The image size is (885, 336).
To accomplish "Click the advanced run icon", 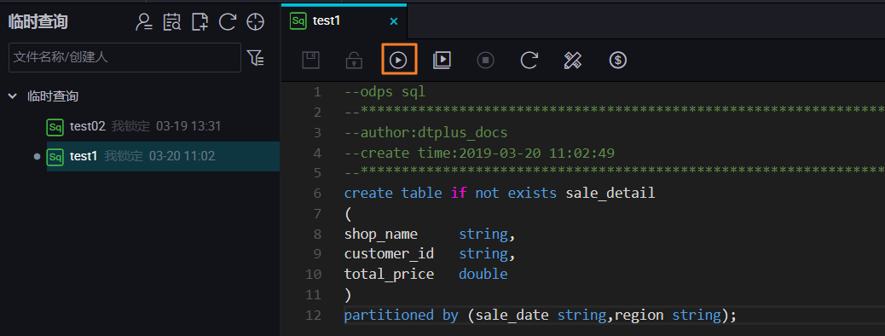I will pyautogui.click(x=442, y=60).
